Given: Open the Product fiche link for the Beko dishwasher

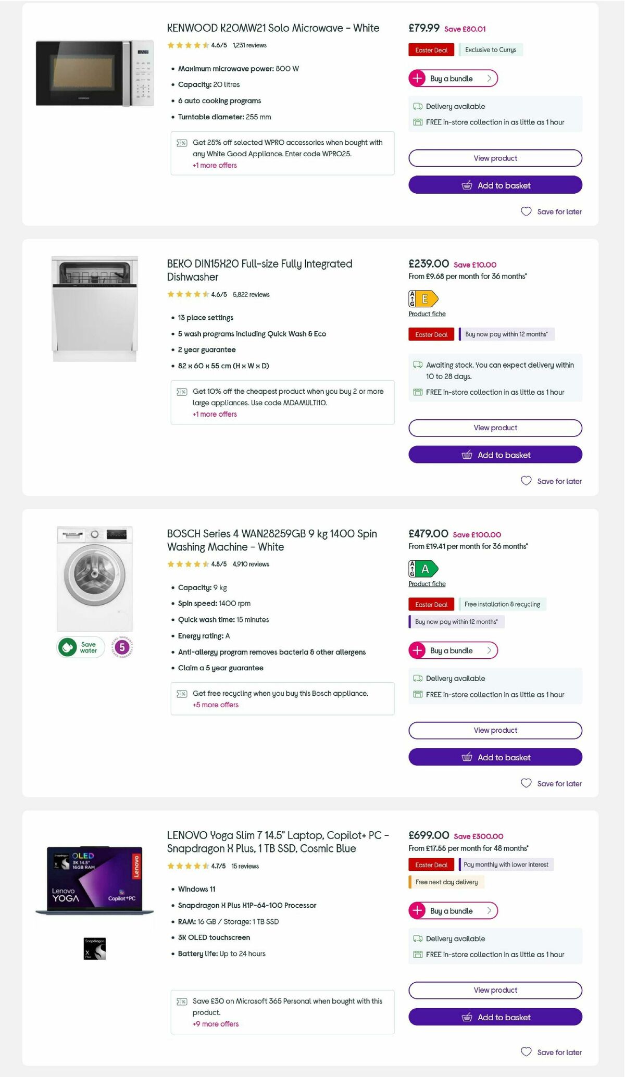Looking at the screenshot, I should 426,314.
